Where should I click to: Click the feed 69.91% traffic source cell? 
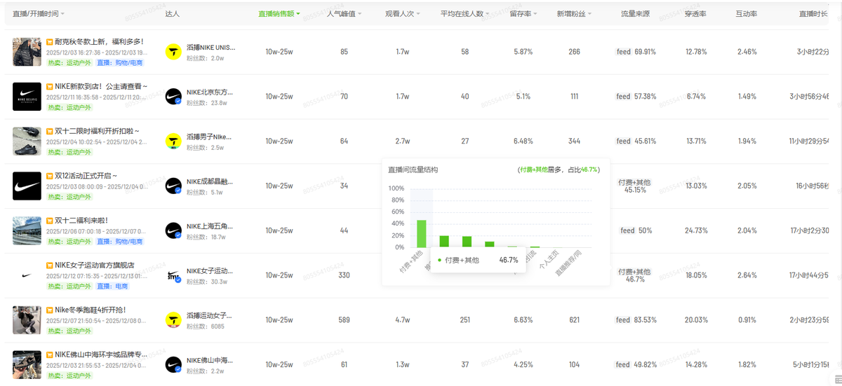(x=636, y=52)
